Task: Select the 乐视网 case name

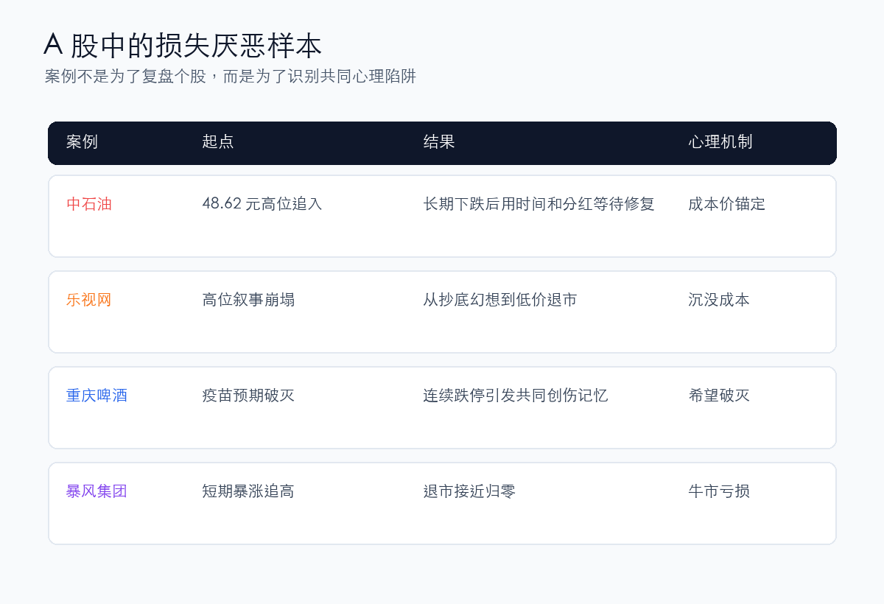Action: 89,300
